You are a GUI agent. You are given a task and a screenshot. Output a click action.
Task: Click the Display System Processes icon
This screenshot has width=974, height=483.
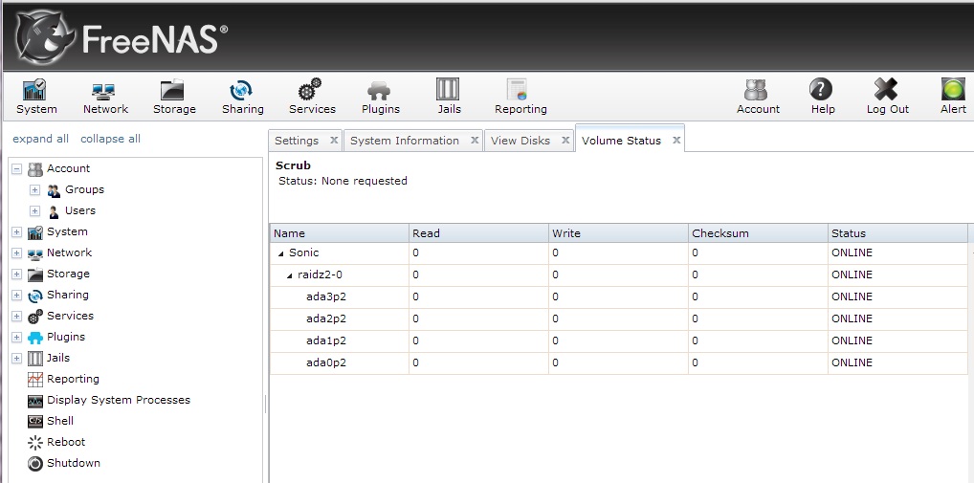point(35,401)
